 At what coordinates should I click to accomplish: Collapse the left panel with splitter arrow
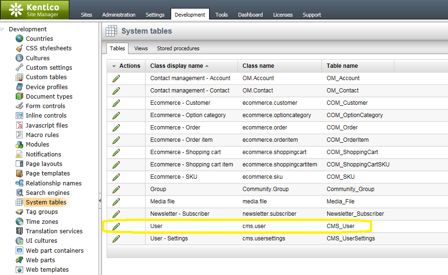point(100,201)
